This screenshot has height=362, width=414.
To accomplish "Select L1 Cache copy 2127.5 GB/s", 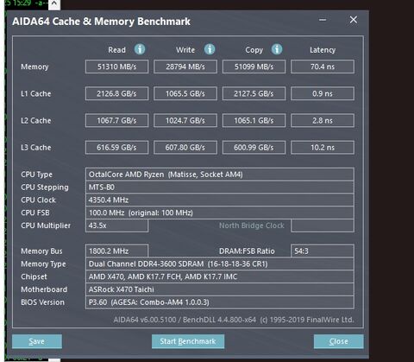I will (x=254, y=93).
